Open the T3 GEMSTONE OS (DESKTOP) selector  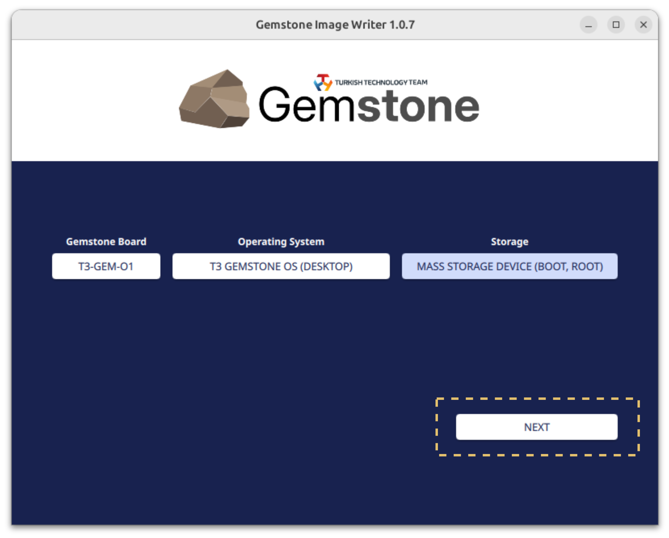(x=281, y=266)
